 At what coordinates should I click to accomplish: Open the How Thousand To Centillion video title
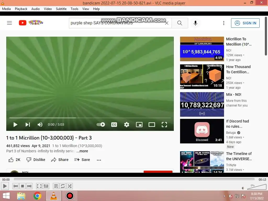[238, 69]
